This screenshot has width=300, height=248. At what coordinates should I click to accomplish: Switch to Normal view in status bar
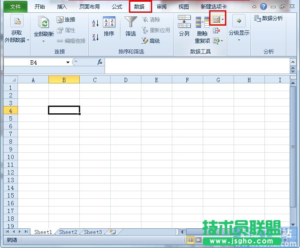pos(190,240)
